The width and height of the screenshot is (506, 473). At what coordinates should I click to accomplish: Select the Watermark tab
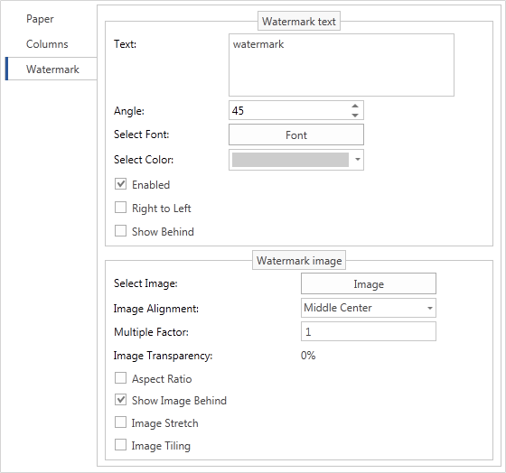[x=52, y=69]
